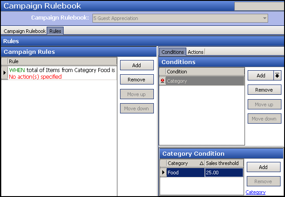Sort by the Category column header triangle
Image resolution: width=285 pixels, height=197 pixels.
(201, 163)
